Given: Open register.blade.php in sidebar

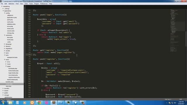Looking at the screenshot, I should coord(14,77).
